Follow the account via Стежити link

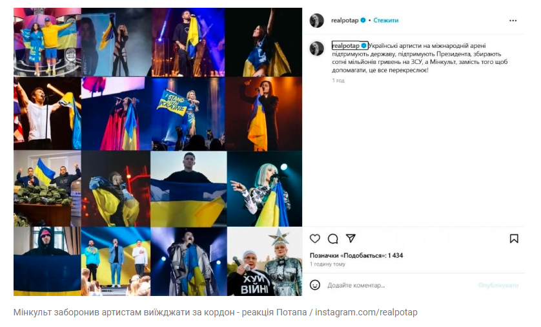[x=386, y=21]
